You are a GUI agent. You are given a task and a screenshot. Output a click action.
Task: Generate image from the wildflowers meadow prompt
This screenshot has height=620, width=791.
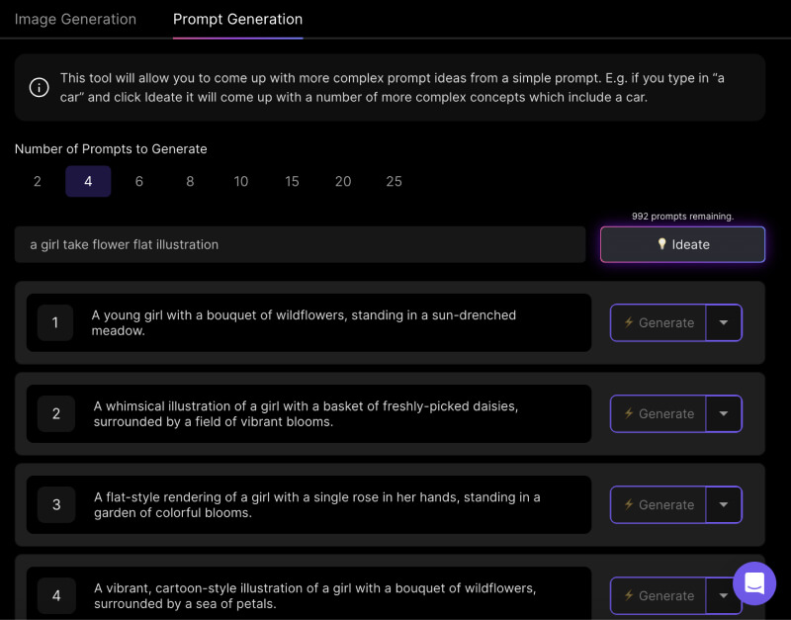tap(659, 322)
